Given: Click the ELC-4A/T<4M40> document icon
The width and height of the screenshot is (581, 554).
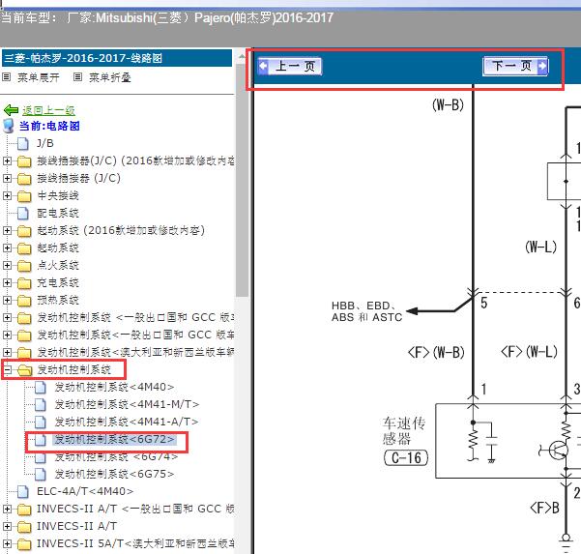Looking at the screenshot, I should [23, 492].
